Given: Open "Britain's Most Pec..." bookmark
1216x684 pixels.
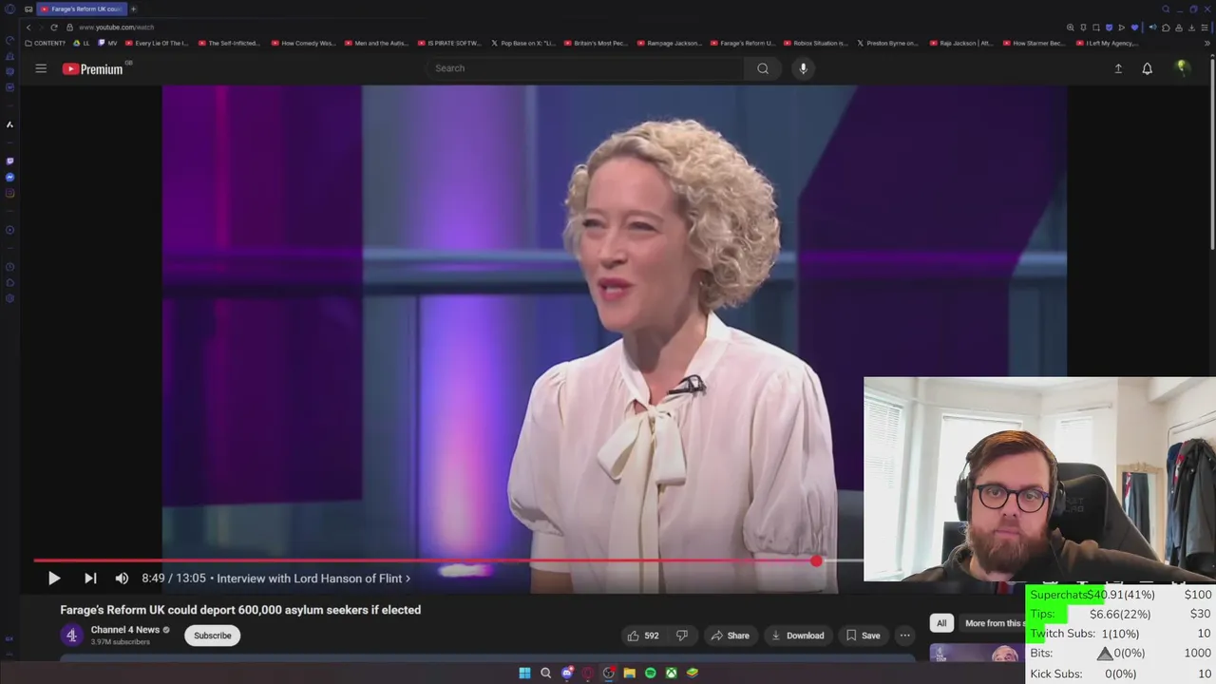Looking at the screenshot, I should pyautogui.click(x=597, y=43).
